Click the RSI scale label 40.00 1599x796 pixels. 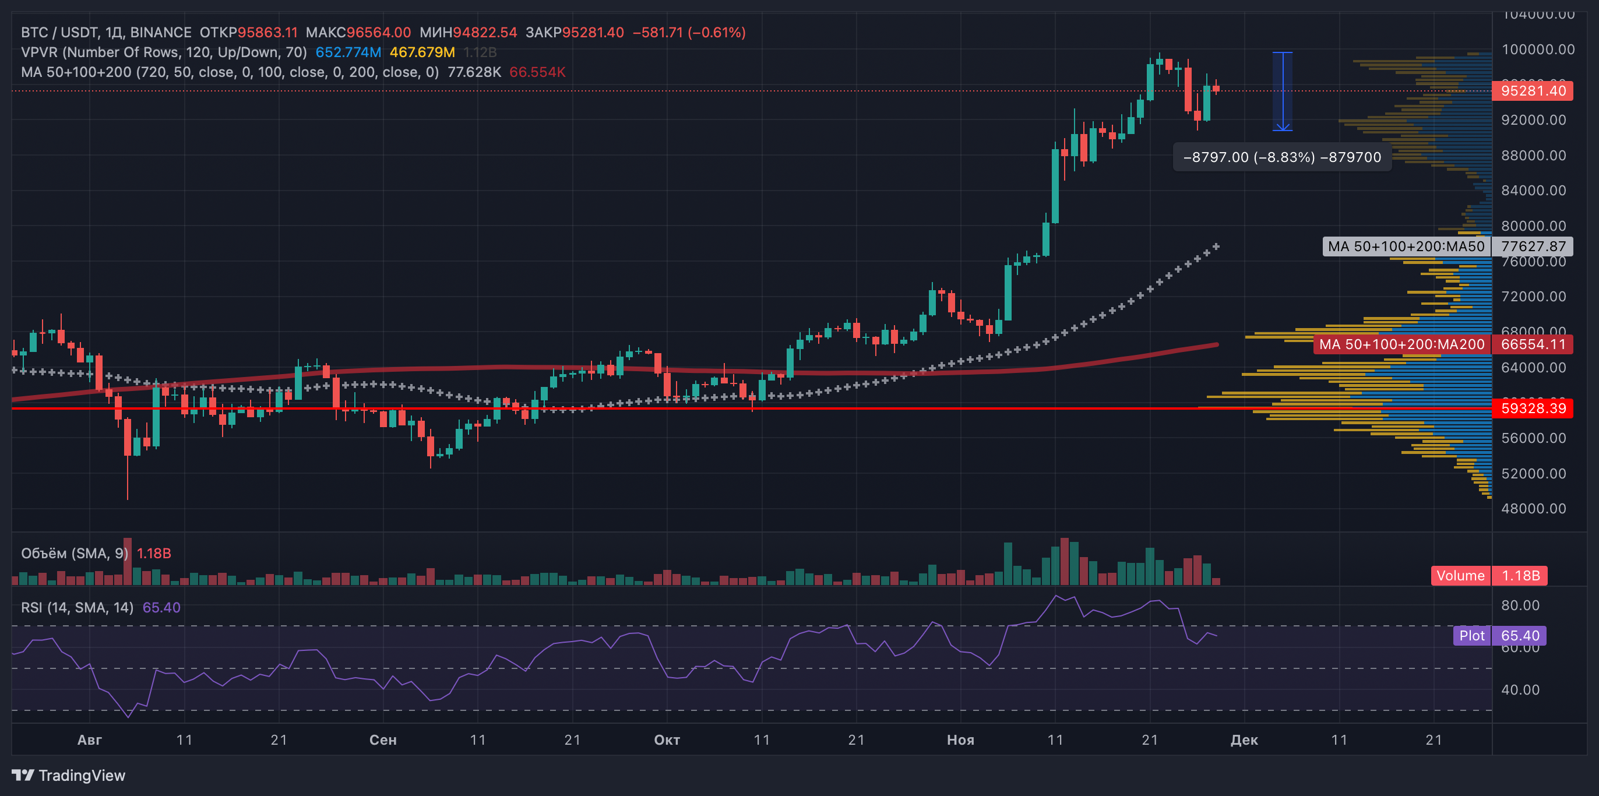point(1520,690)
